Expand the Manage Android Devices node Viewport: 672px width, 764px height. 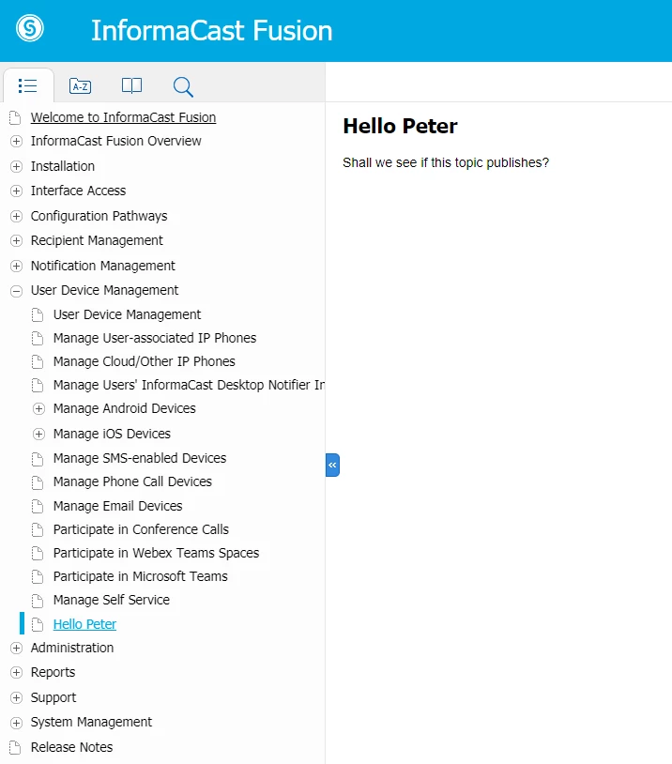38,408
